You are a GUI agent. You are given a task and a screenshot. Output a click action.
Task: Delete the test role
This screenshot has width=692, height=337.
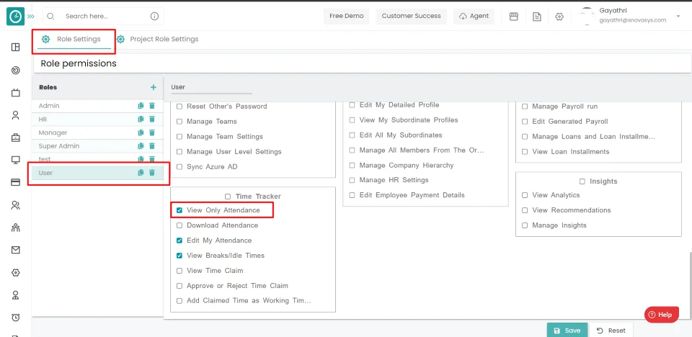152,159
